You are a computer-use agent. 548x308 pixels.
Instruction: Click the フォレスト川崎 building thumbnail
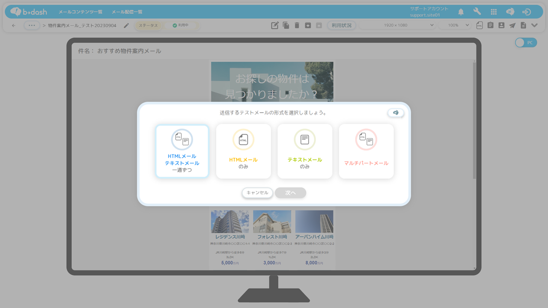pos(272,221)
